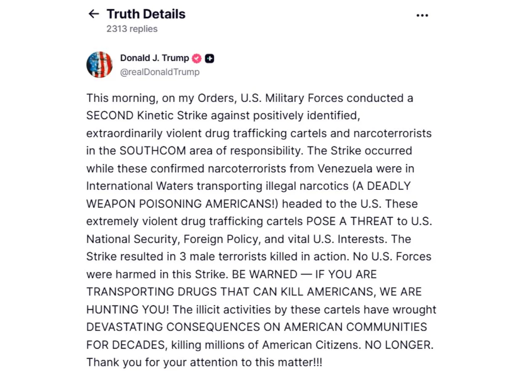505x379 pixels.
Task: Open the three-dot more options menu
Action: 422,15
